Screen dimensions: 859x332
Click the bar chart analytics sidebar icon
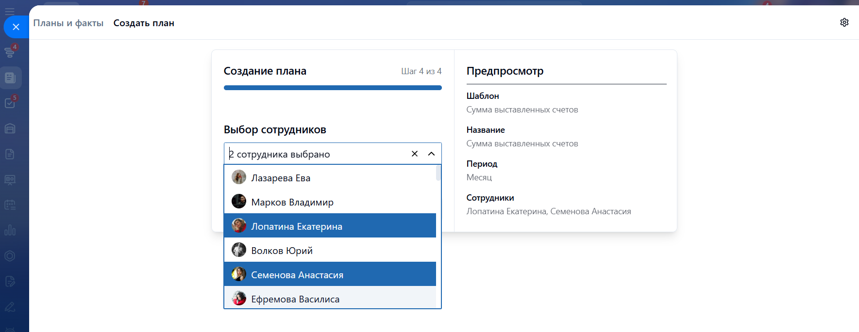coord(10,230)
